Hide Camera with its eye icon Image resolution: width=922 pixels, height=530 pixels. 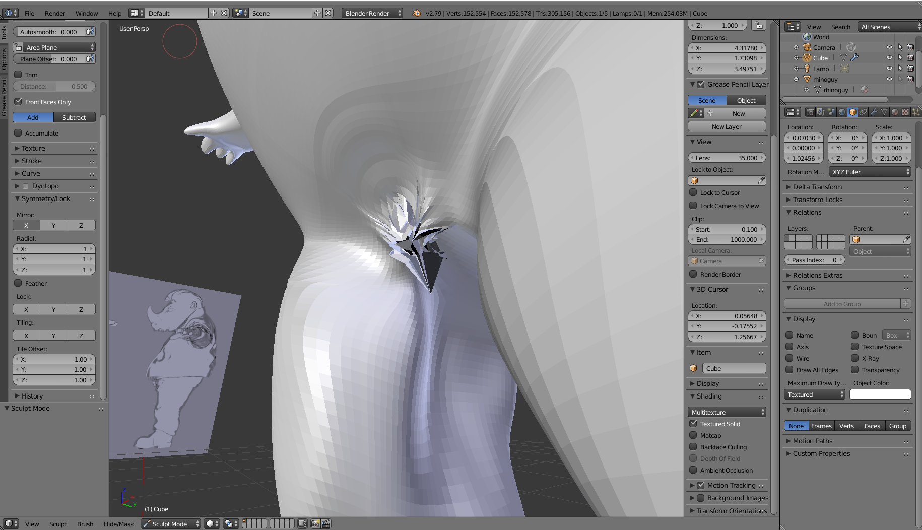click(889, 47)
